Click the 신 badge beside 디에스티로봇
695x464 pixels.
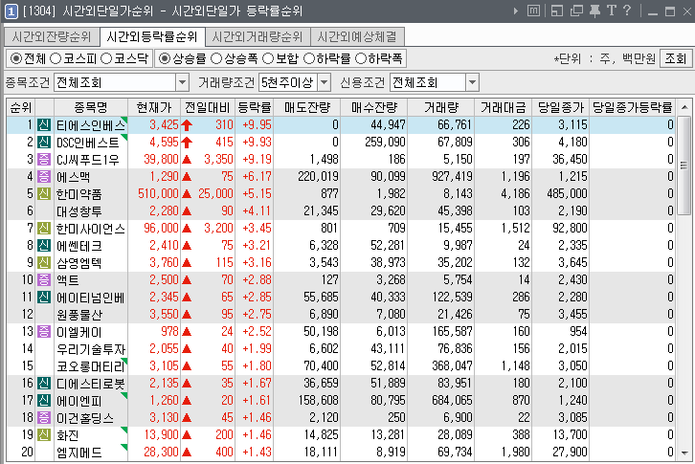click(x=43, y=384)
